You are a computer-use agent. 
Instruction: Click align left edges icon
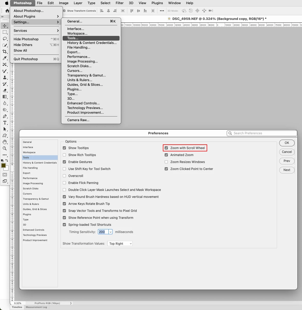tap(102, 11)
